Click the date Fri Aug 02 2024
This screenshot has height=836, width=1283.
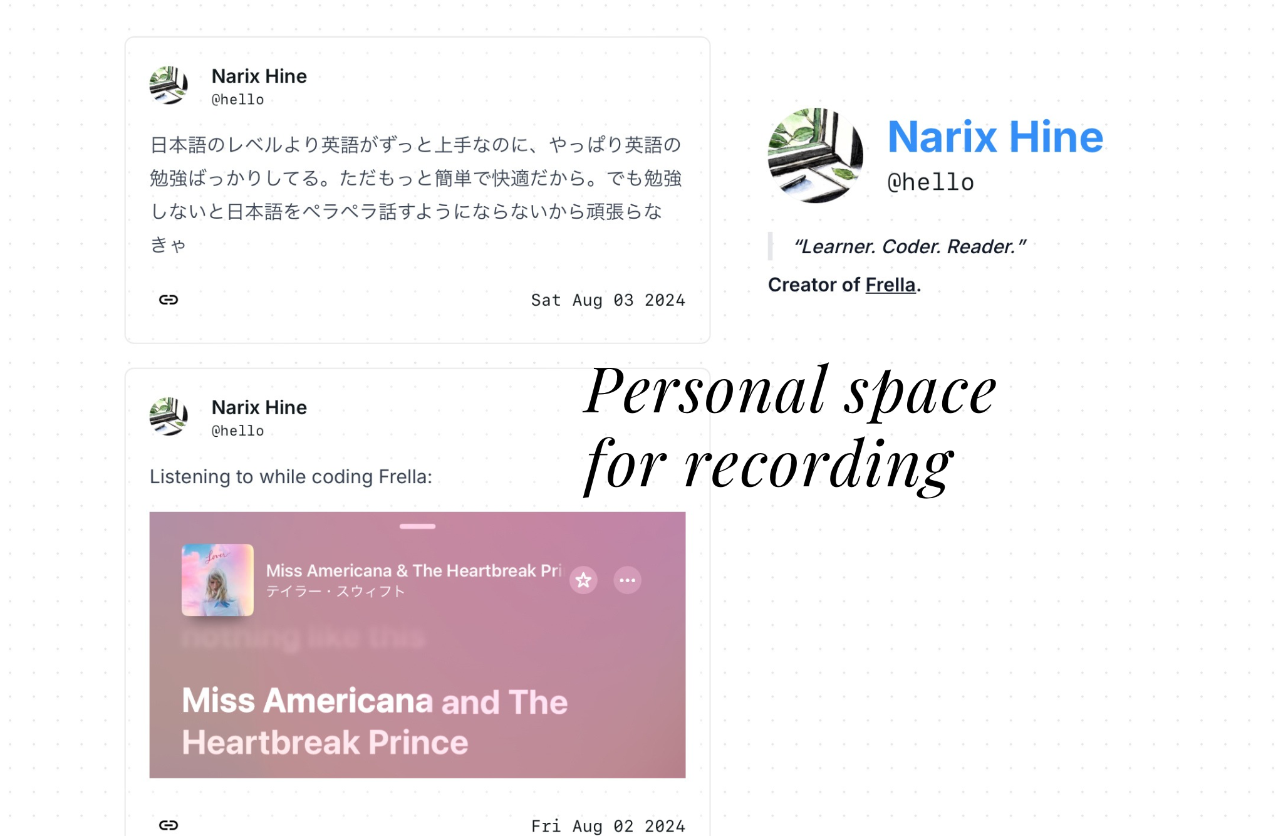pyautogui.click(x=608, y=826)
